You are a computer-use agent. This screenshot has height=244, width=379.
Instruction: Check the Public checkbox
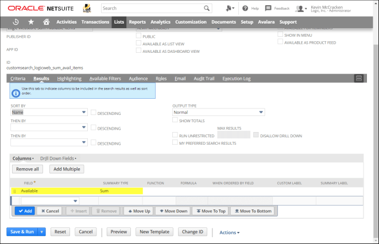point(138,35)
